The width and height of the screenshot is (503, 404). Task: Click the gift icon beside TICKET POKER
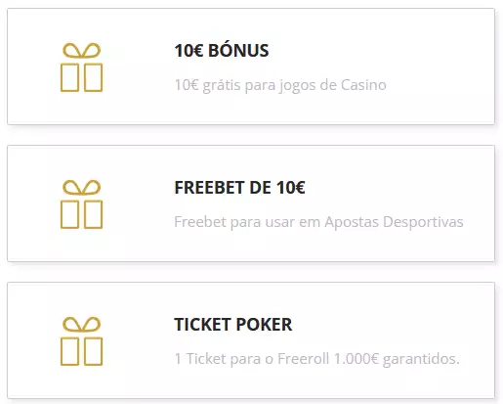[81, 341]
